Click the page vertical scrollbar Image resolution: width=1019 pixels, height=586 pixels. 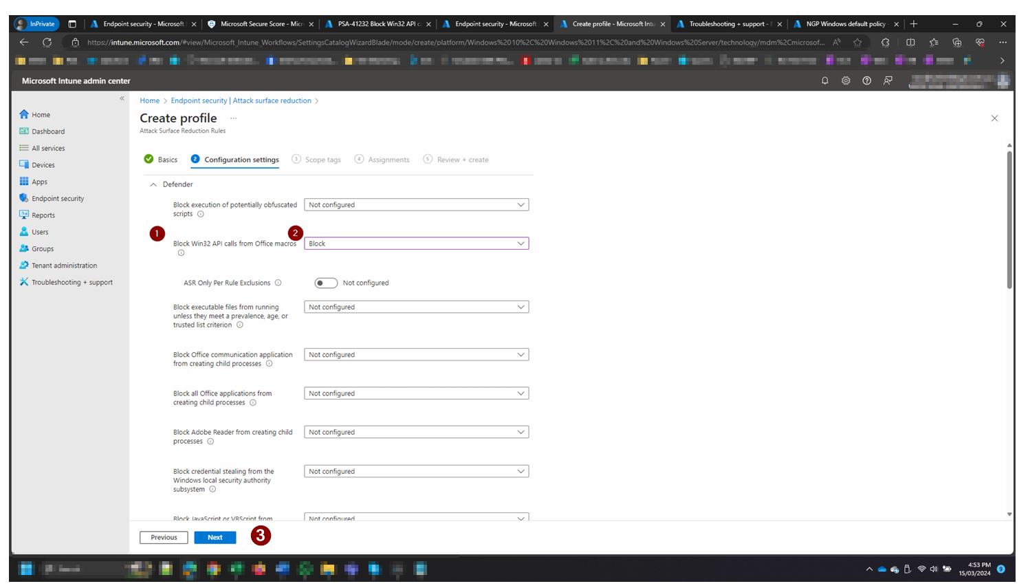[1009, 220]
